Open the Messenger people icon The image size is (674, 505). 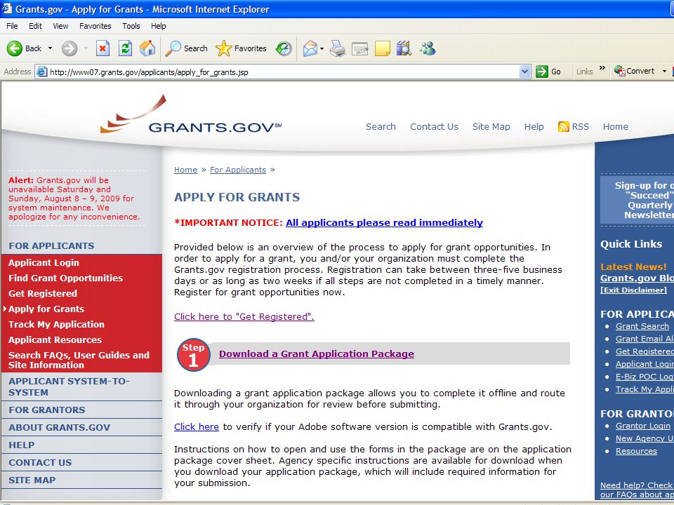pos(428,48)
